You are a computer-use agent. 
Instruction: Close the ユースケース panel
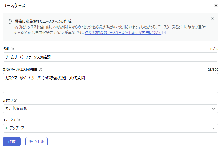216,6
